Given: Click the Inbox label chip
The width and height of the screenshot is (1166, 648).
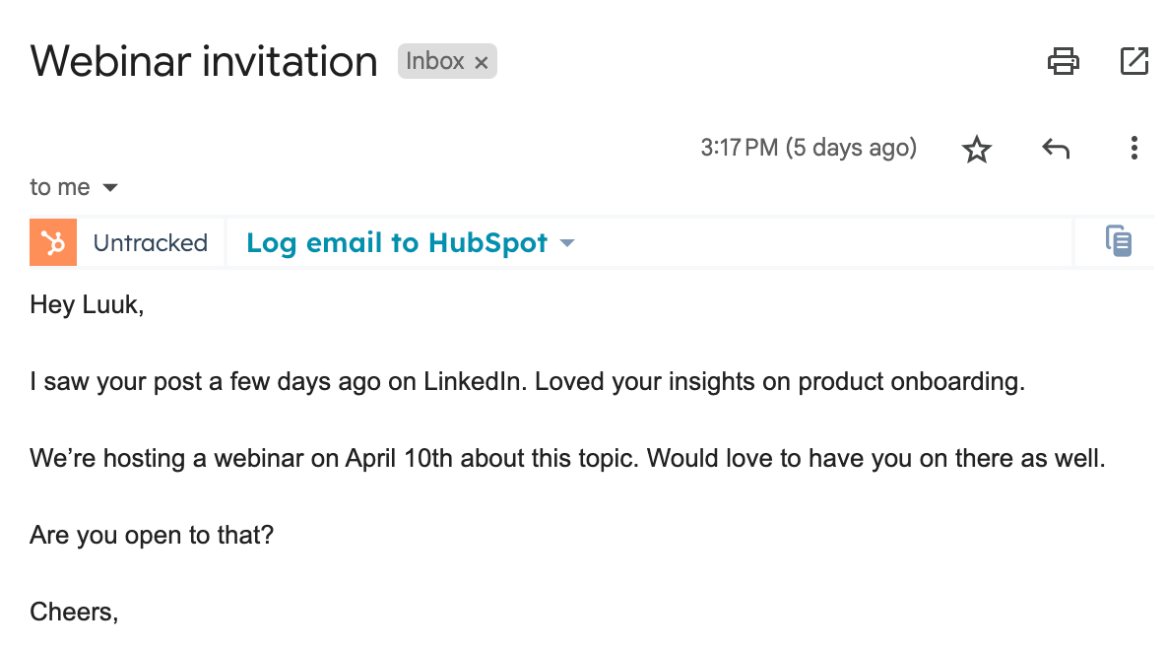Looking at the screenshot, I should [434, 62].
